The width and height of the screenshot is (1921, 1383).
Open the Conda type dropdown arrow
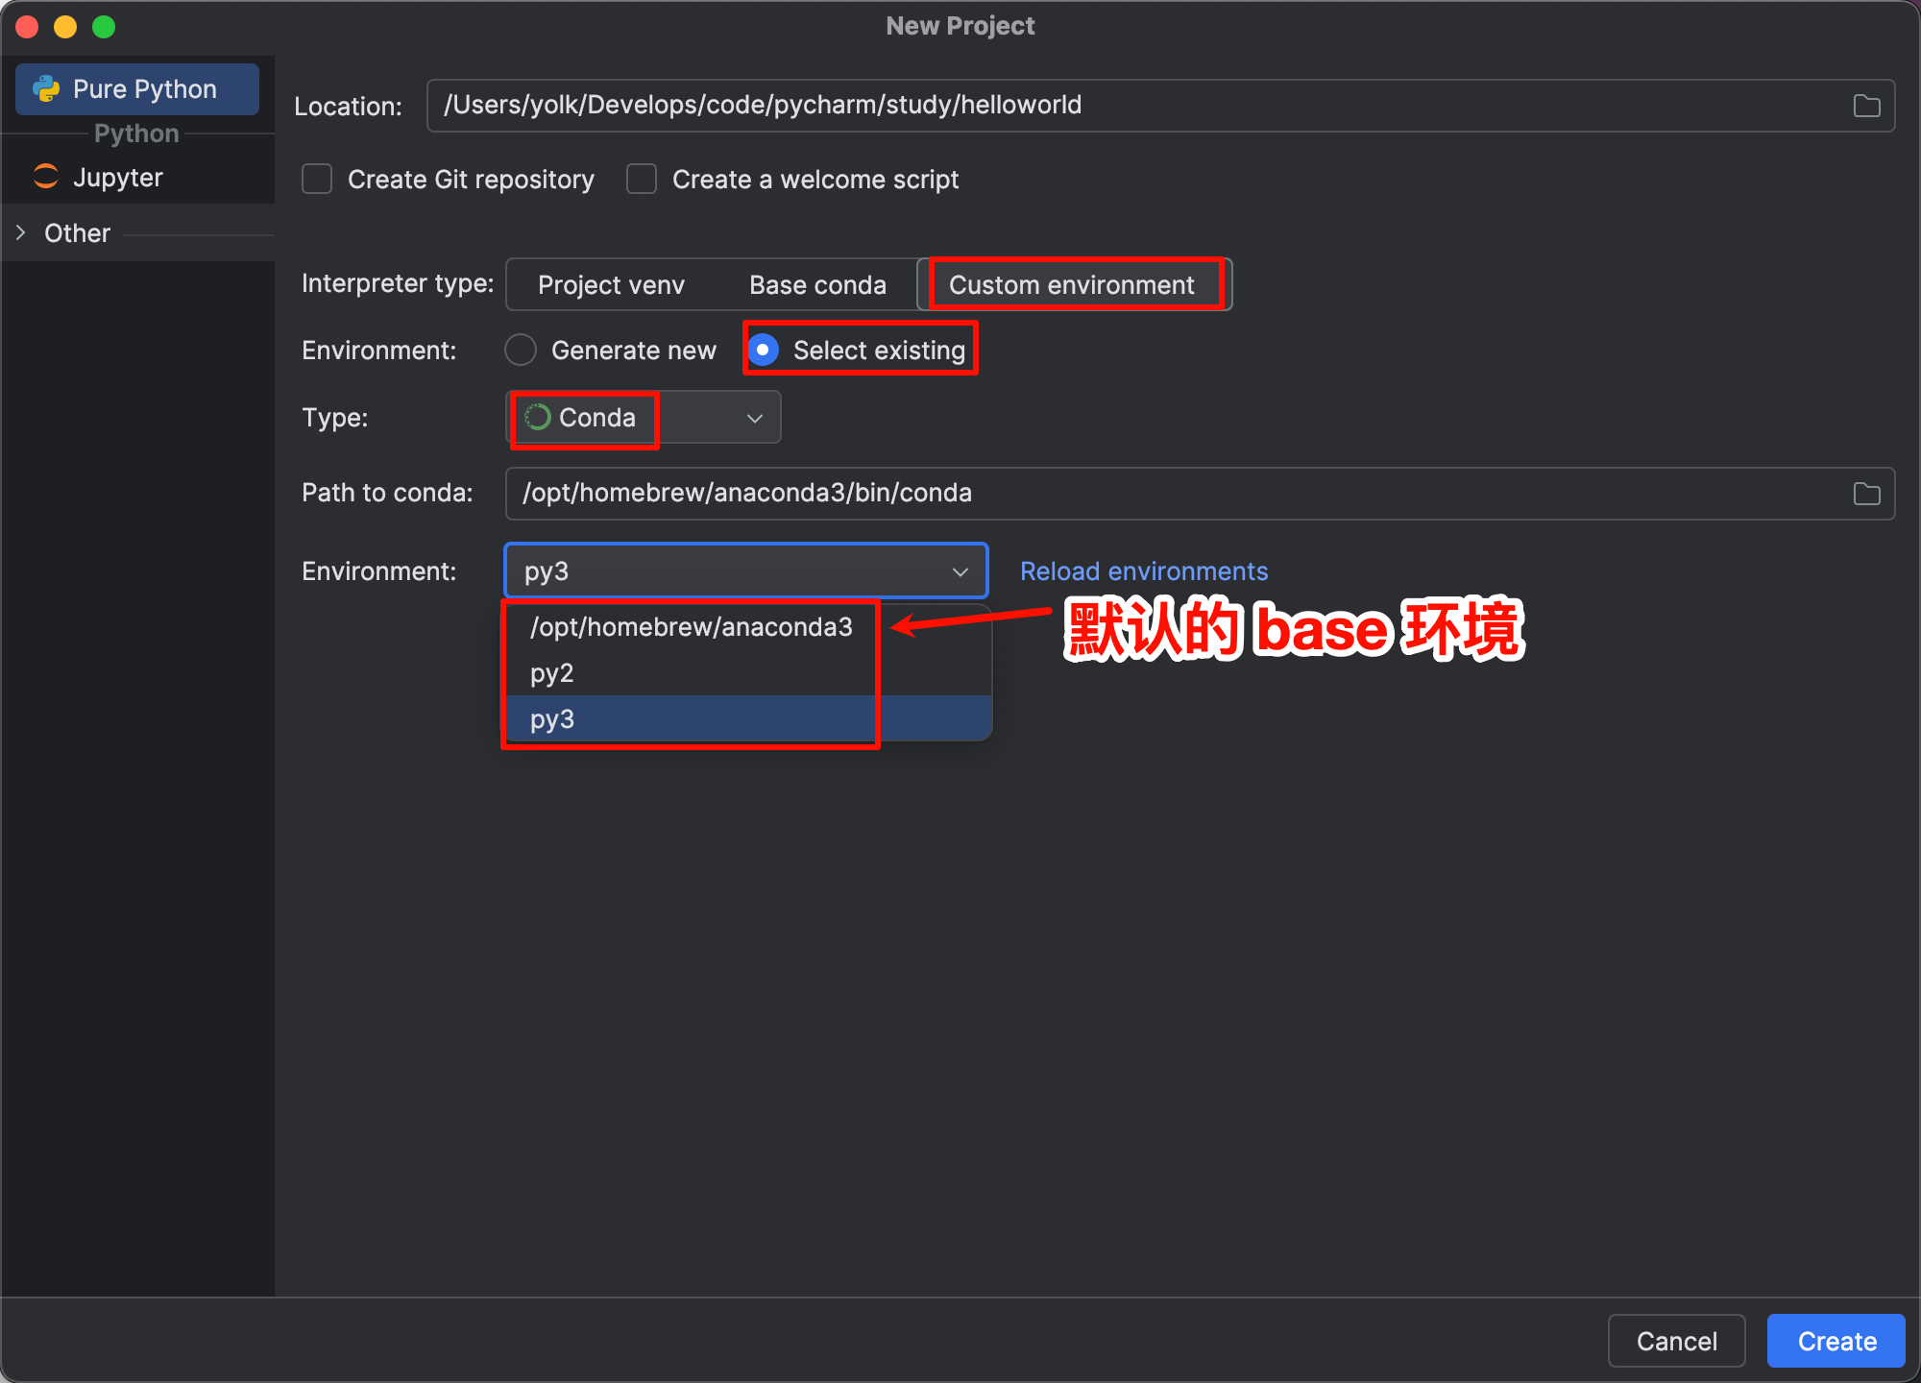[755, 418]
